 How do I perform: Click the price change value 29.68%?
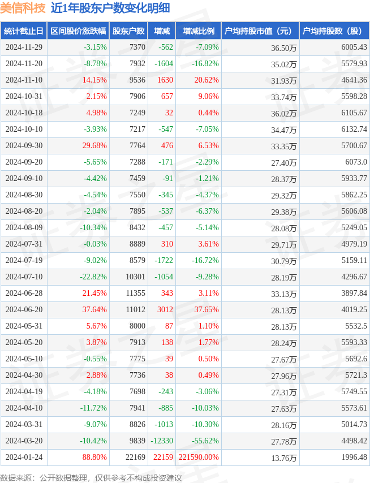coord(94,145)
